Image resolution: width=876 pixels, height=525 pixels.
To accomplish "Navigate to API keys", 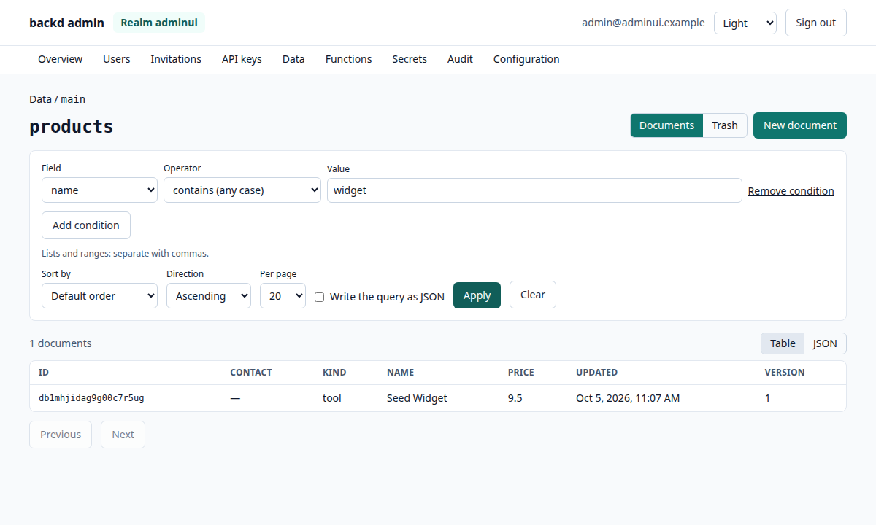I will (x=242, y=59).
